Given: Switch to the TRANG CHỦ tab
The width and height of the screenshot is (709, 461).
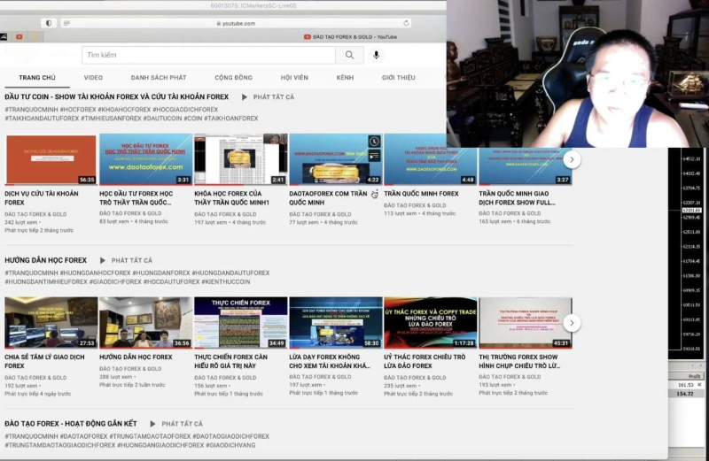Looking at the screenshot, I should pyautogui.click(x=37, y=78).
